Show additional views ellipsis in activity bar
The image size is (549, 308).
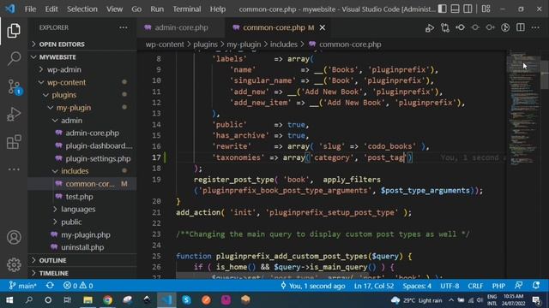pyautogui.click(x=14, y=169)
